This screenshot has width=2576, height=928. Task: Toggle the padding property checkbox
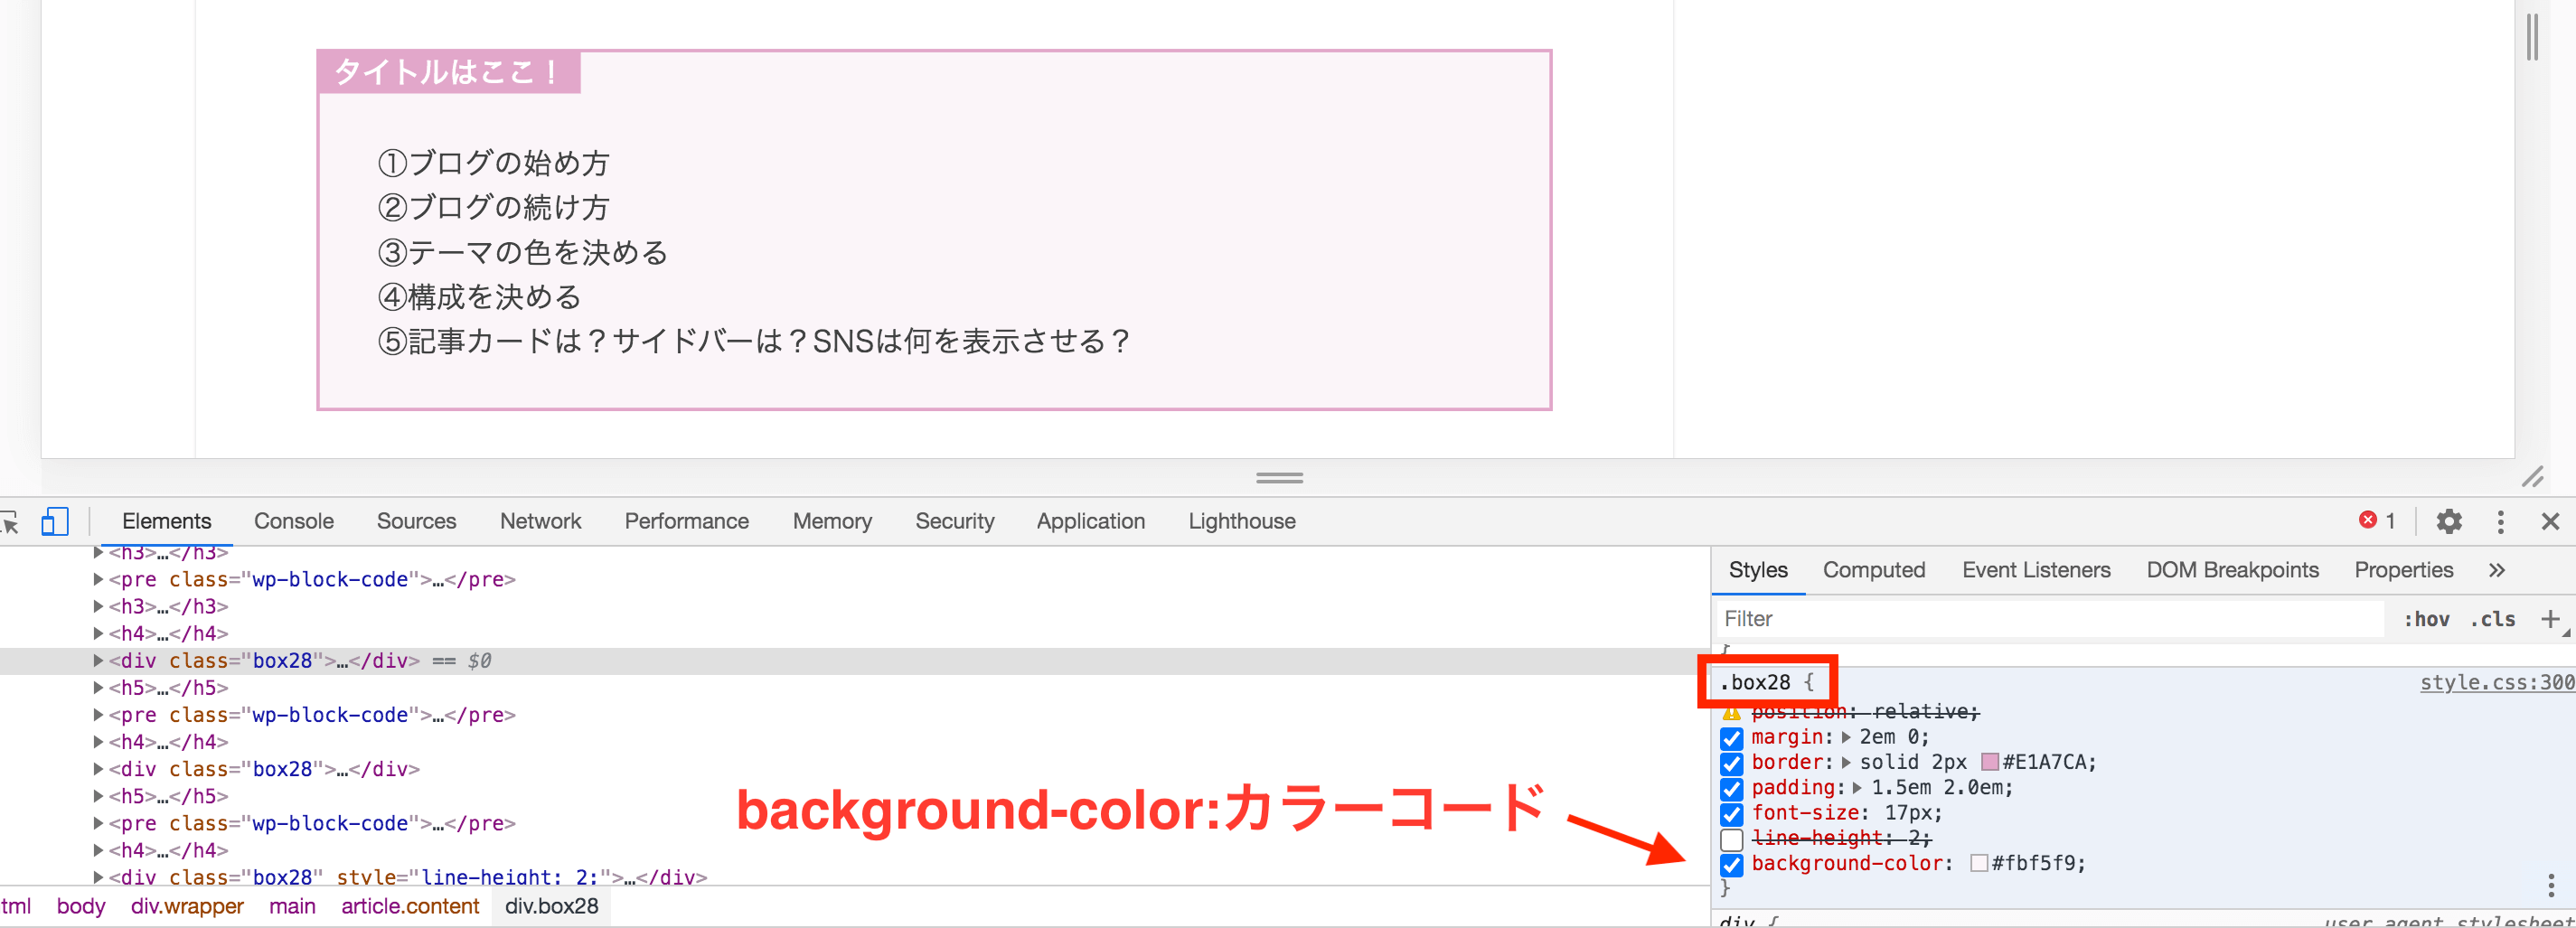(x=1732, y=788)
